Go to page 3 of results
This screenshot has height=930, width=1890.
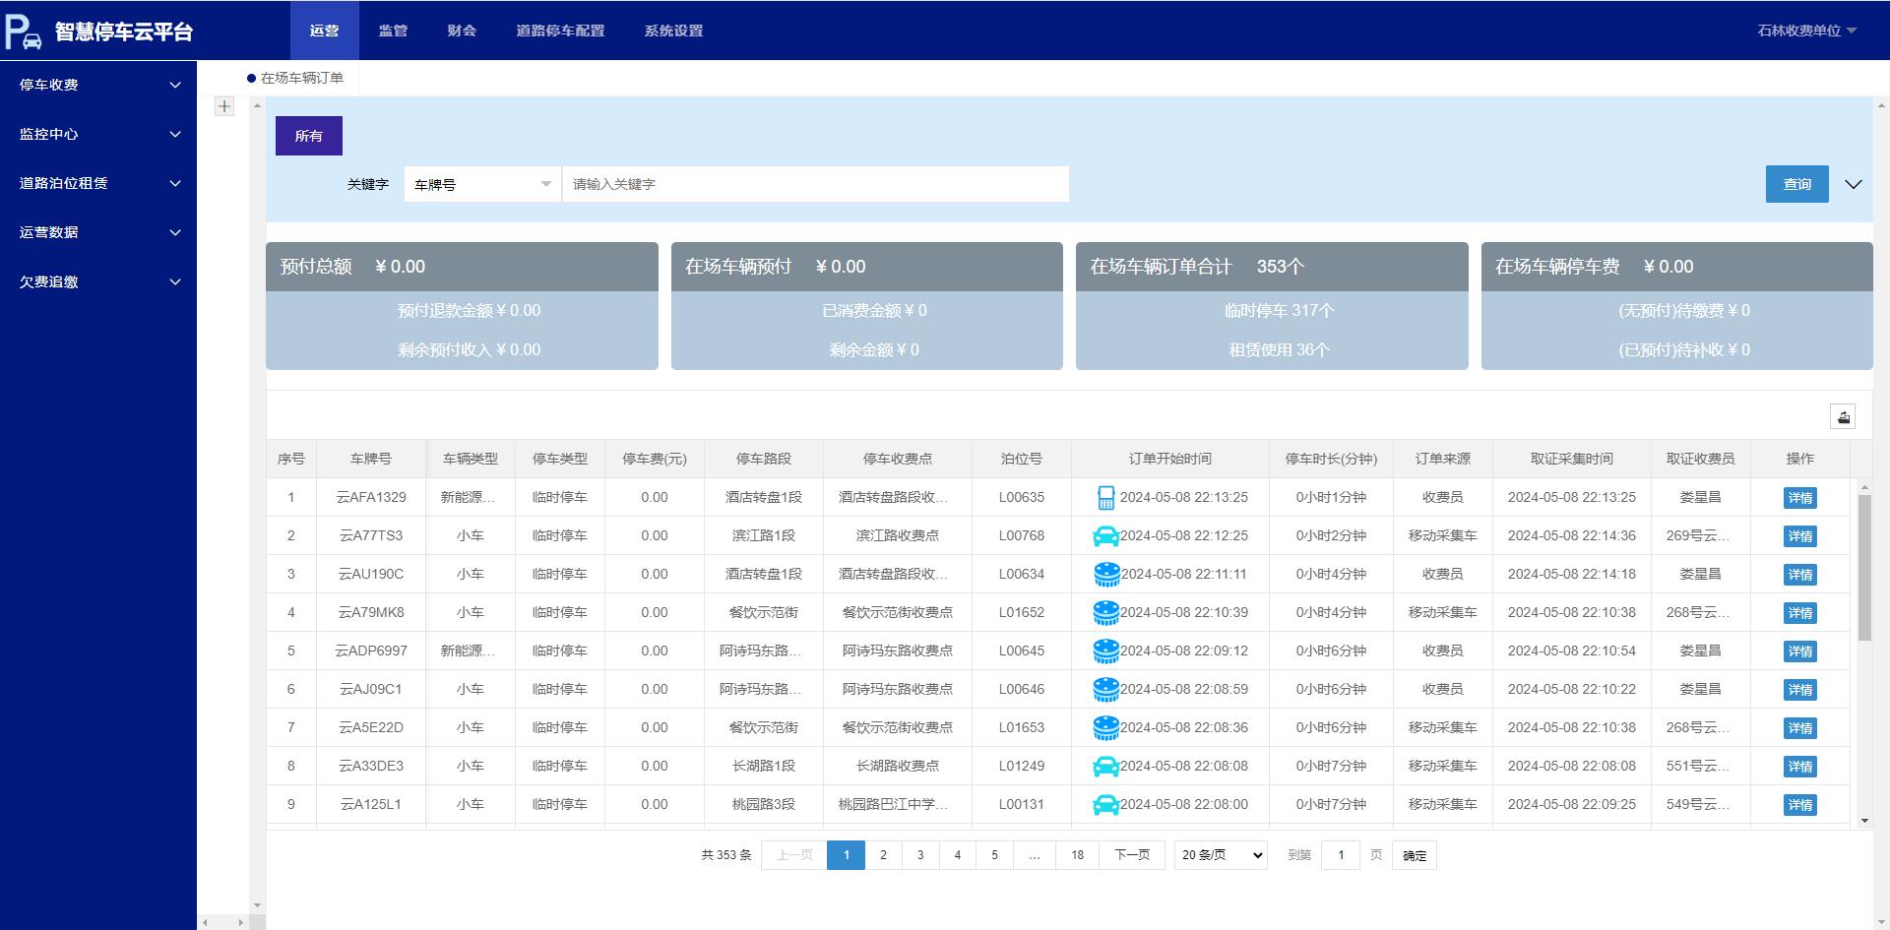click(x=920, y=855)
